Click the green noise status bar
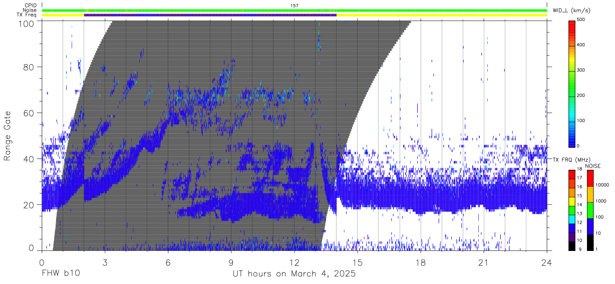The width and height of the screenshot is (615, 284). (x=294, y=10)
